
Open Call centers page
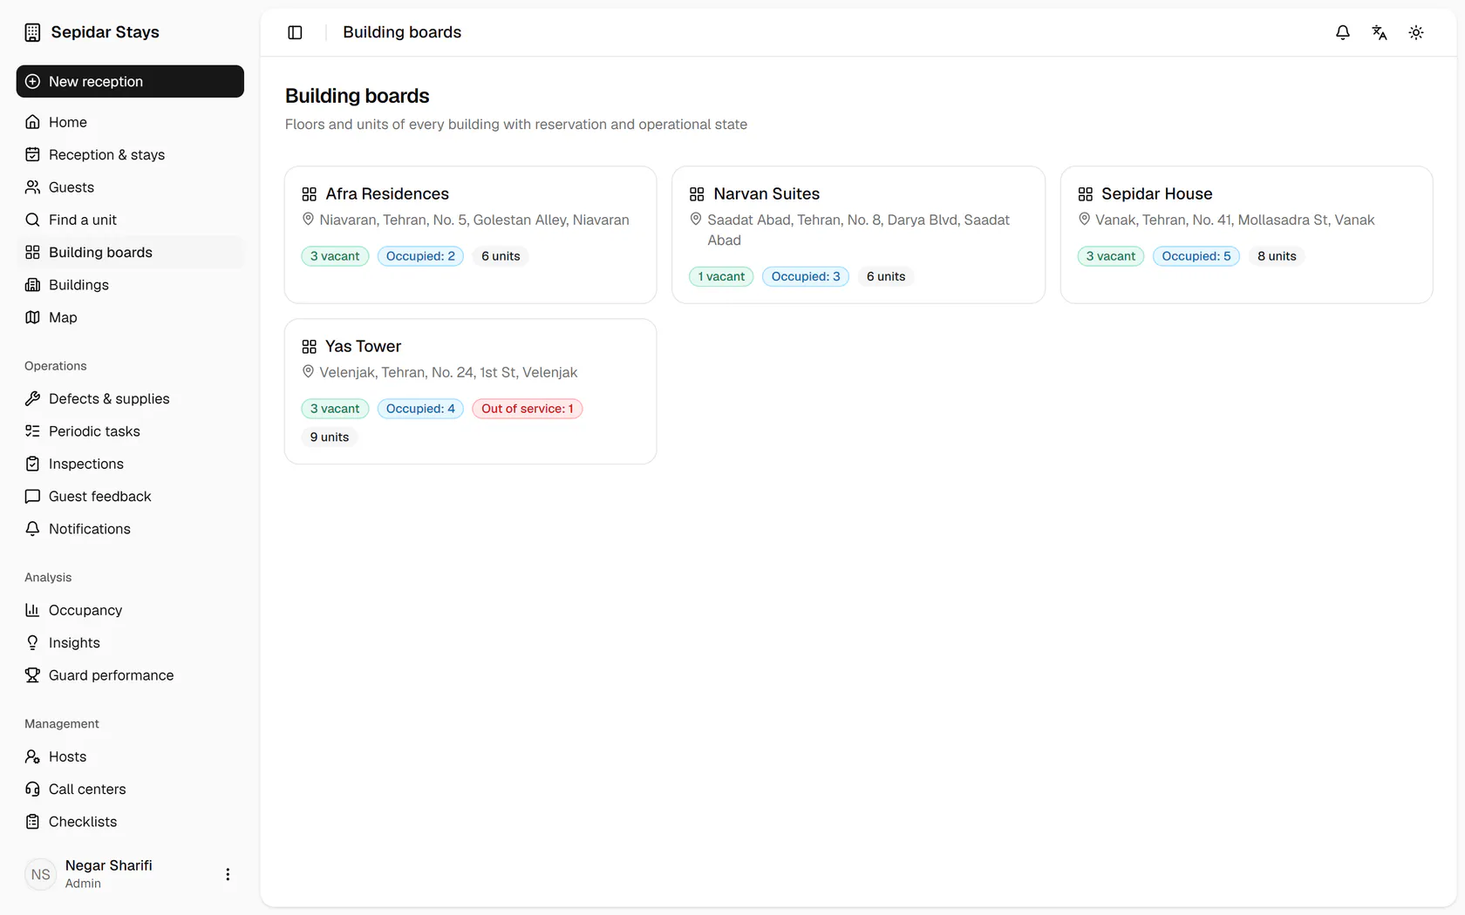click(x=130, y=789)
